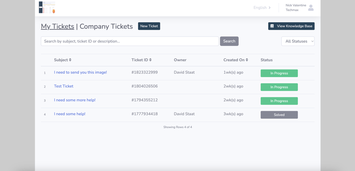Open 'I need some more help!' ticket
The height and width of the screenshot is (171, 355).
75,100
